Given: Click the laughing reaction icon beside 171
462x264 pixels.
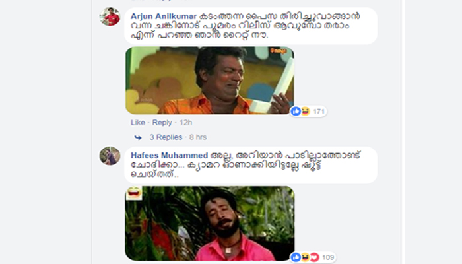Looking at the screenshot, I should (305, 112).
